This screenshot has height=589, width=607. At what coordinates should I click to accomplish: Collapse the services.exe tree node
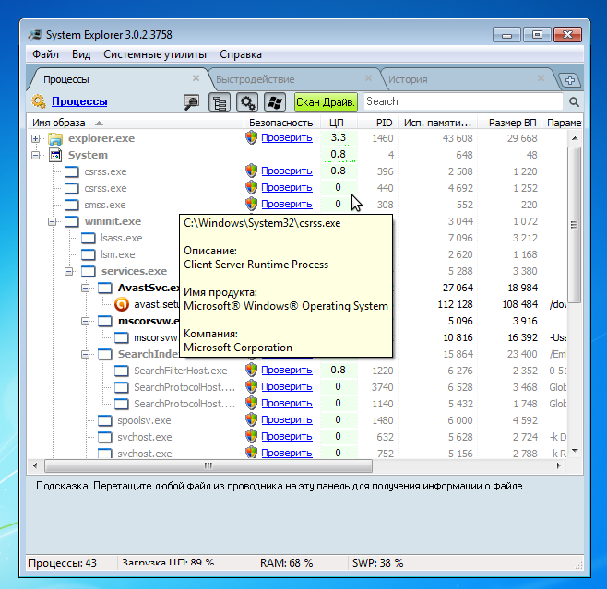point(69,272)
